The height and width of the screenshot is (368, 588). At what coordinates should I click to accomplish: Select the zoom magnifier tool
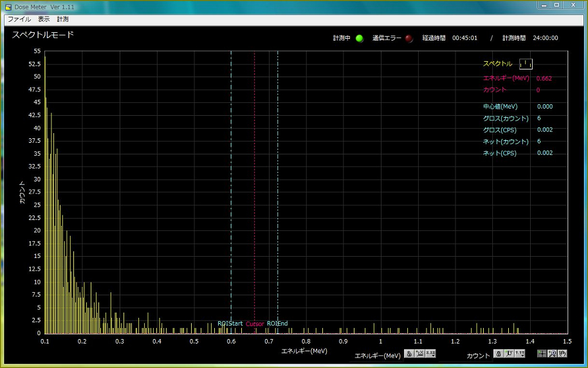pos(552,354)
